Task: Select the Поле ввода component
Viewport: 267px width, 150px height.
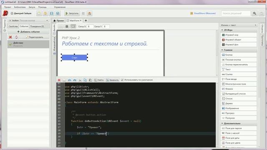Action: [239, 79]
